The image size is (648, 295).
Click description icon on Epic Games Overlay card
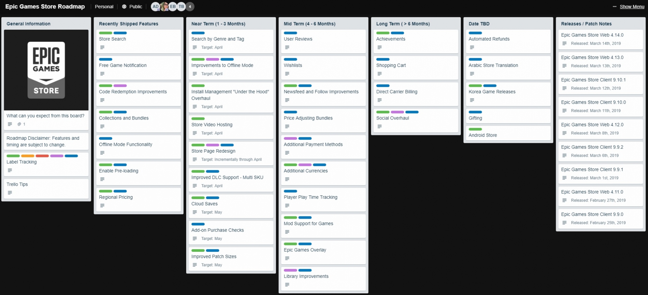click(287, 258)
